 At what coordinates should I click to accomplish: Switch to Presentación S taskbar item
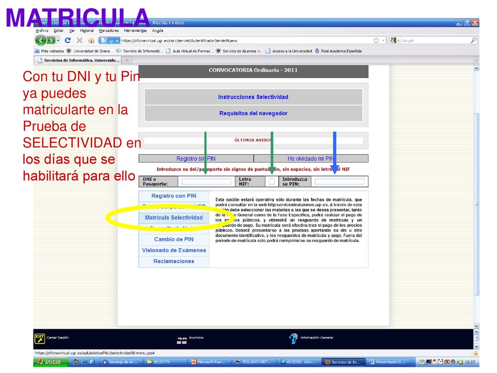point(388,362)
